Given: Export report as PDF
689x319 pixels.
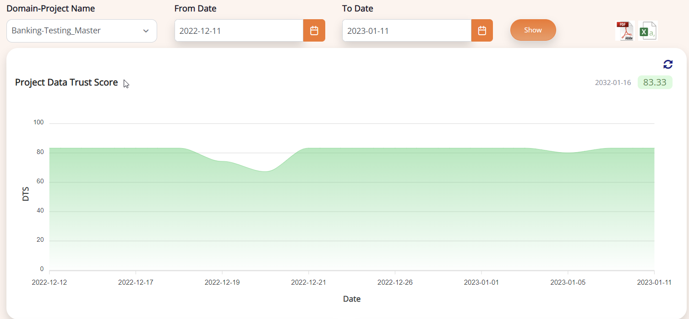Looking at the screenshot, I should (x=625, y=31).
